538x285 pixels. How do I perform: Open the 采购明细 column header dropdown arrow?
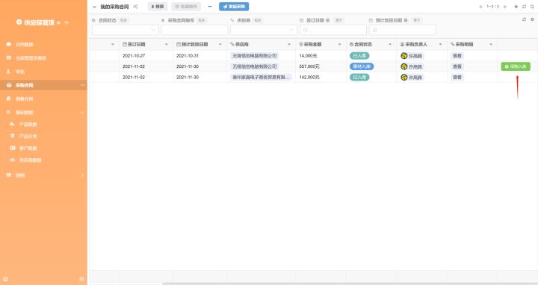point(491,45)
